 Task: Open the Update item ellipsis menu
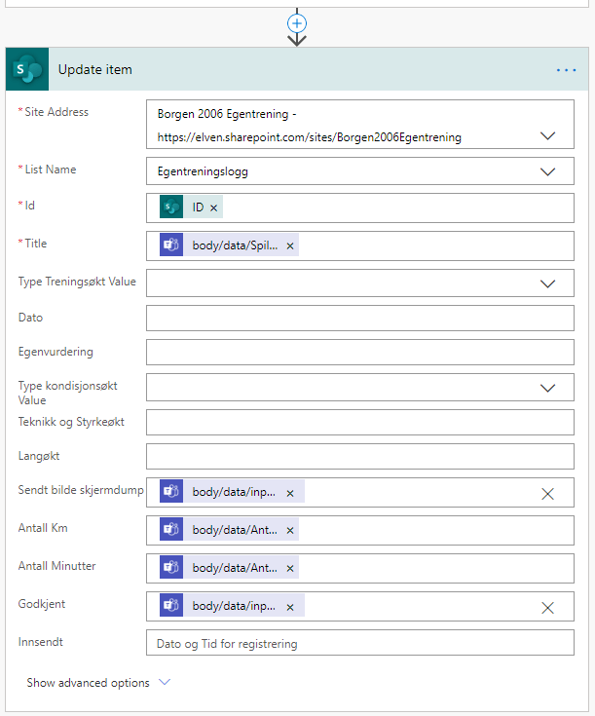pyautogui.click(x=566, y=70)
